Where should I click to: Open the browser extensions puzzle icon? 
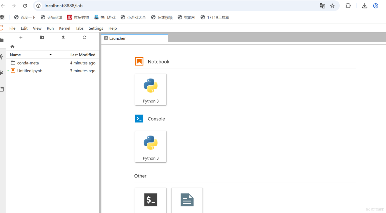(x=348, y=6)
